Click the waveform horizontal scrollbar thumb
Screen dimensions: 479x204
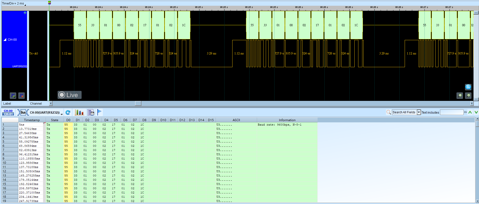pos(138,103)
